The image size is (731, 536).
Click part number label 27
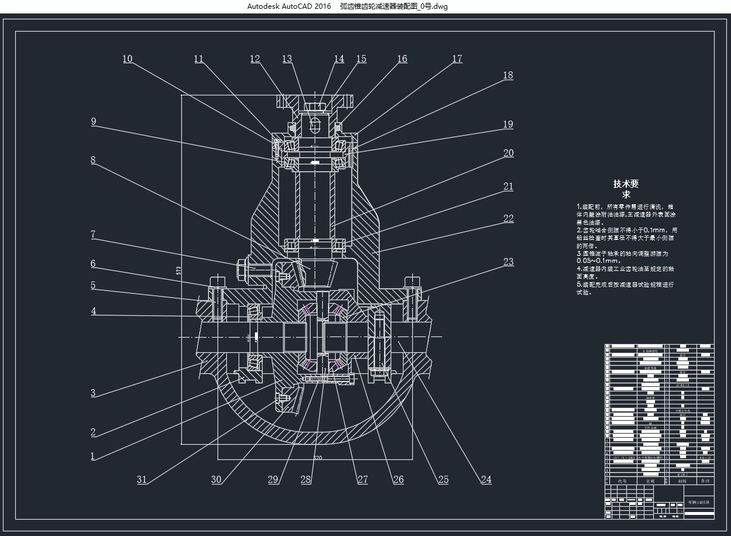pos(363,480)
